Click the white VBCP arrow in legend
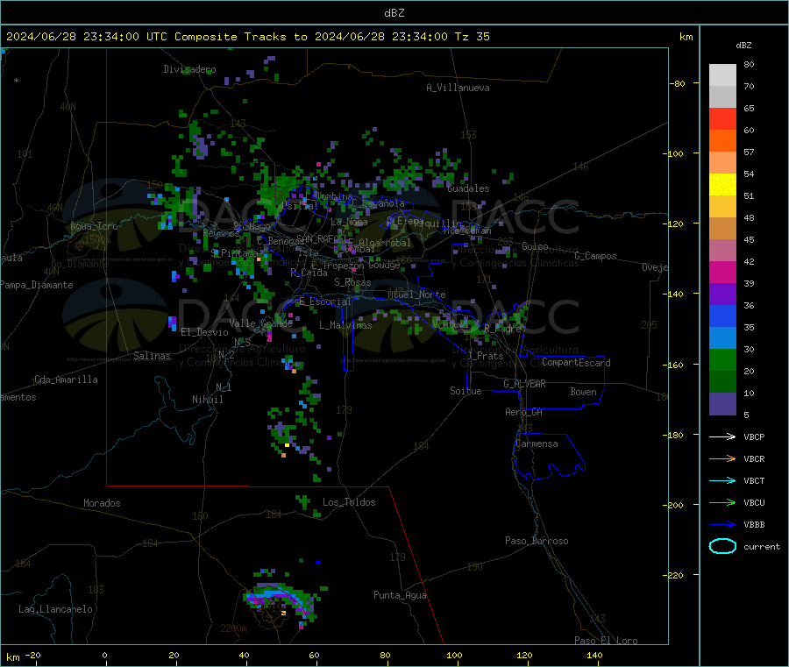 click(722, 436)
